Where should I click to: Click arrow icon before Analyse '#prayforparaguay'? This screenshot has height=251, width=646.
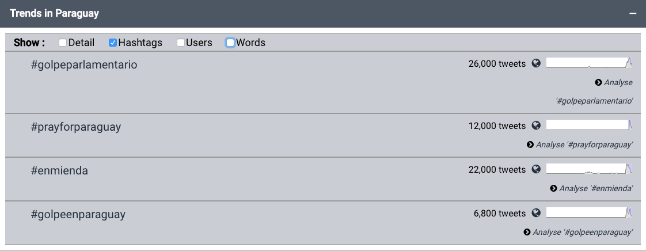530,144
